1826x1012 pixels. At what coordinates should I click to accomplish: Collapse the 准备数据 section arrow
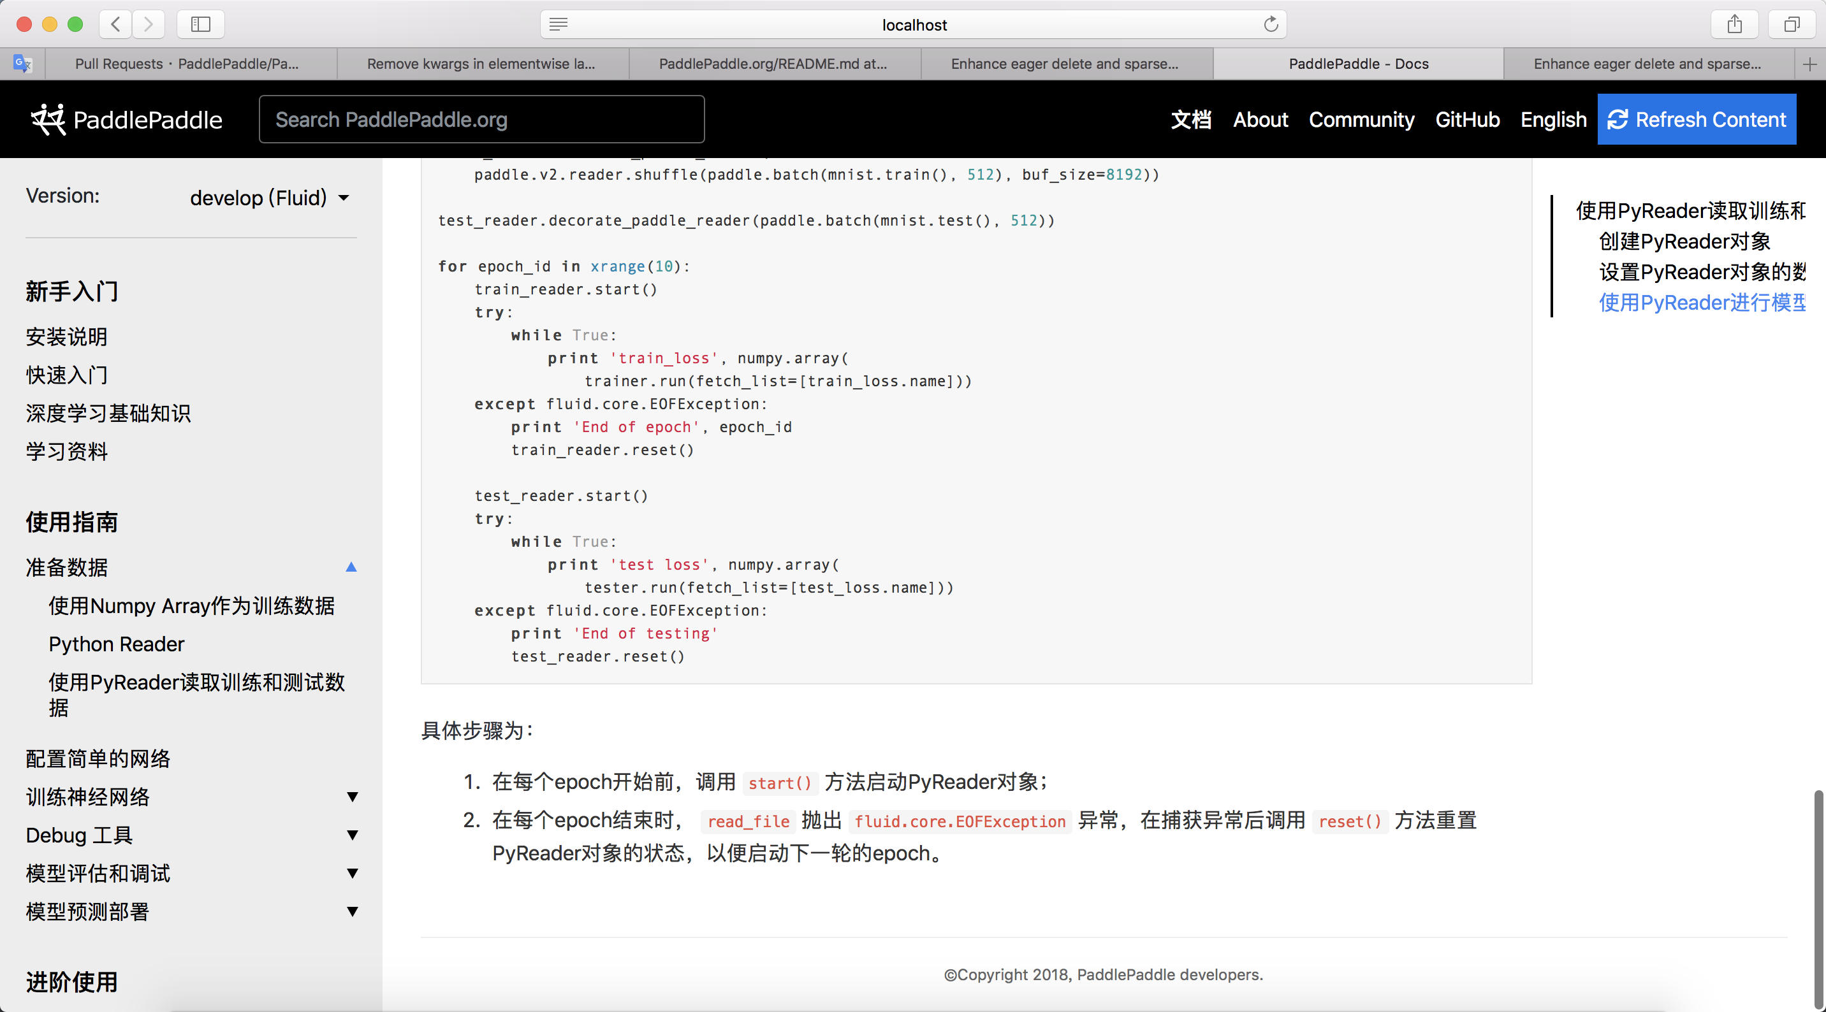[x=351, y=567]
